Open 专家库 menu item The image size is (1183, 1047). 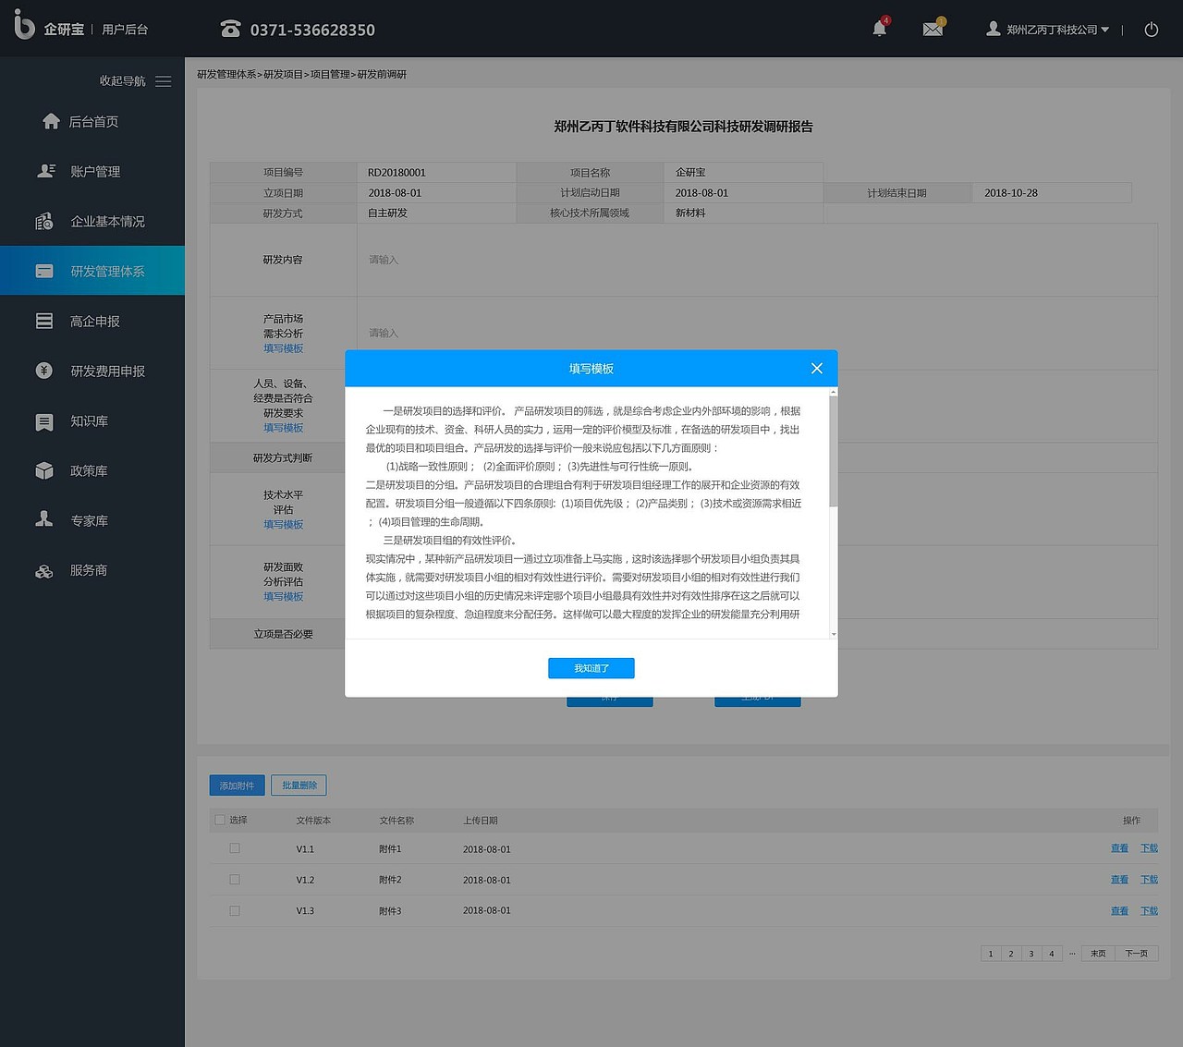pyautogui.click(x=89, y=520)
